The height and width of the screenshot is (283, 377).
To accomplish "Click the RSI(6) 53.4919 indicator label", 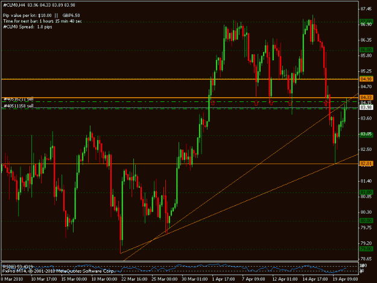I will tap(17, 267).
